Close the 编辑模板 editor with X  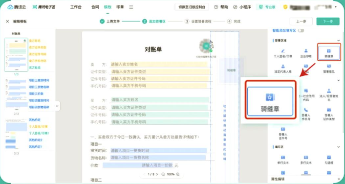(7, 22)
